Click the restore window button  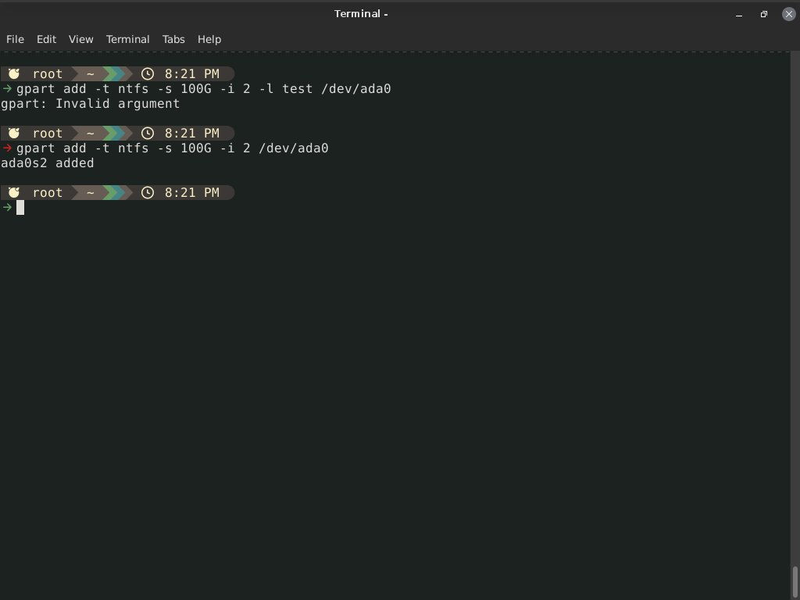[x=763, y=14]
